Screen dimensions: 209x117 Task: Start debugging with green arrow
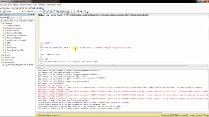coord(35,12)
